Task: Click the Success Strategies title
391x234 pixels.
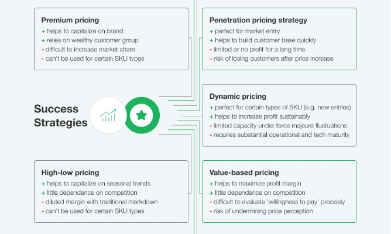Action: (61, 116)
